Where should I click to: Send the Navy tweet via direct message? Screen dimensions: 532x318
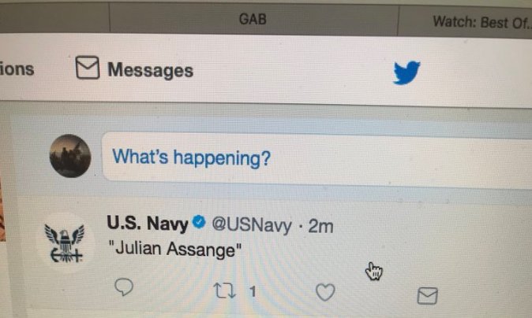(x=426, y=295)
